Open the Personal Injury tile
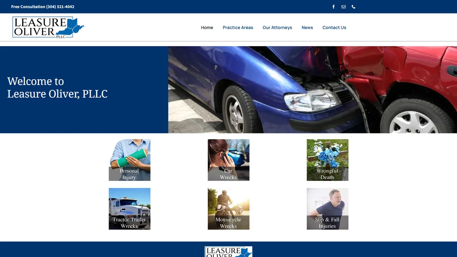457x257 pixels. coord(130,160)
